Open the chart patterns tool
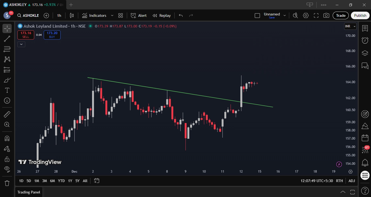The width and height of the screenshot is (371, 197). pos(7,59)
